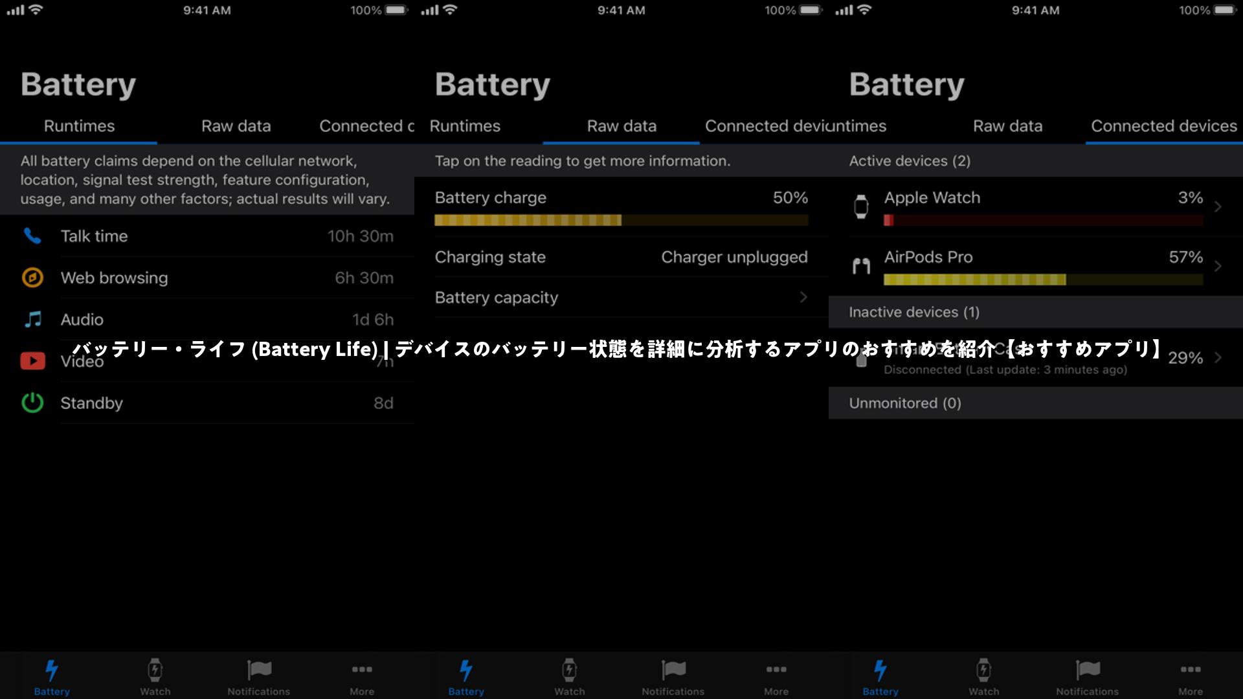Tap the Standby 8d value
Image resolution: width=1243 pixels, height=699 pixels.
(x=383, y=403)
